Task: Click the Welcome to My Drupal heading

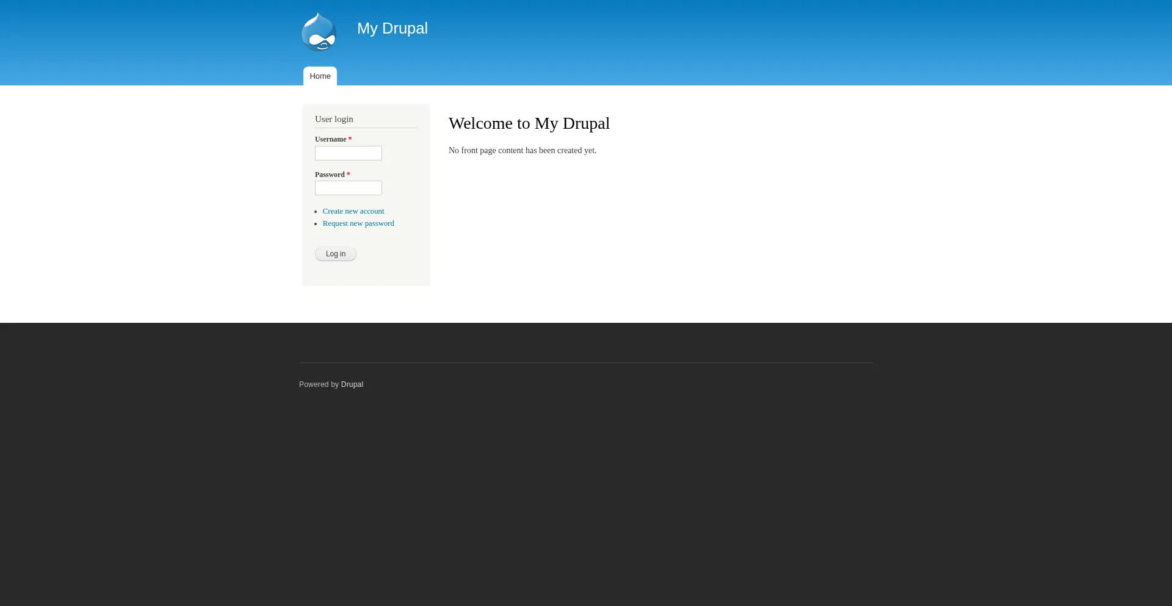Action: click(529, 123)
